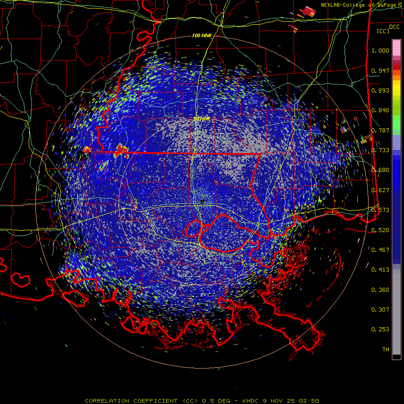Image resolution: width=404 pixels, height=404 pixels.
Task: Click the 0.520 legend value
Action: click(x=380, y=230)
